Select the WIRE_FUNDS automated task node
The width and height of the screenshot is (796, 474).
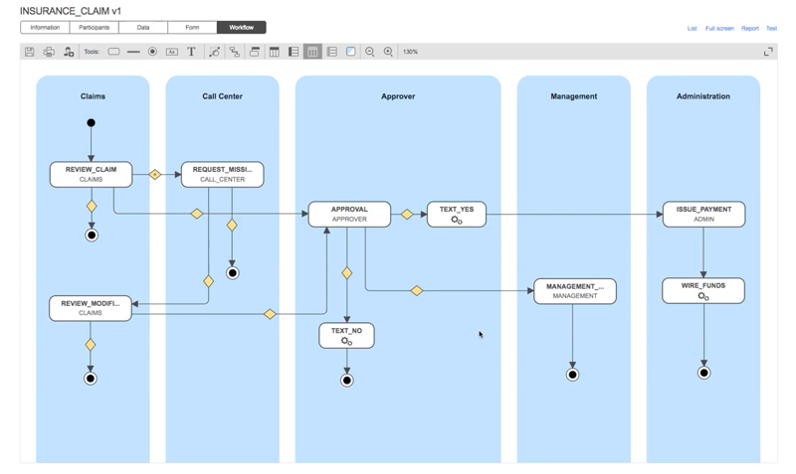[703, 290]
